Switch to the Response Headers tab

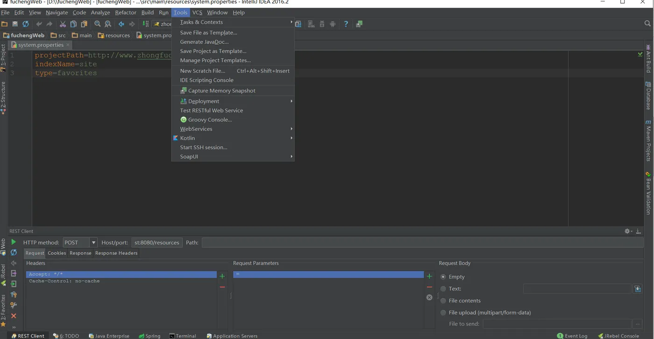pos(116,253)
